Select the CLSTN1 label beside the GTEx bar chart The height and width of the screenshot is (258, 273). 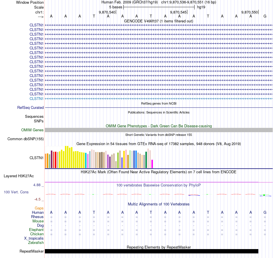click(x=36, y=158)
